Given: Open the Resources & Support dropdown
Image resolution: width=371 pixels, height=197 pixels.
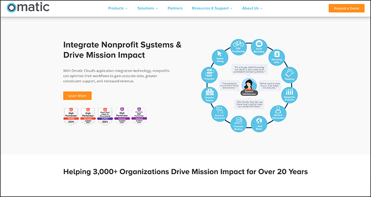Looking at the screenshot, I should pyautogui.click(x=212, y=8).
